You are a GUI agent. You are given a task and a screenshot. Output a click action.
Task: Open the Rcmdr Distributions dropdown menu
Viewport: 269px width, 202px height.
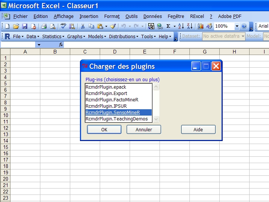(124, 36)
